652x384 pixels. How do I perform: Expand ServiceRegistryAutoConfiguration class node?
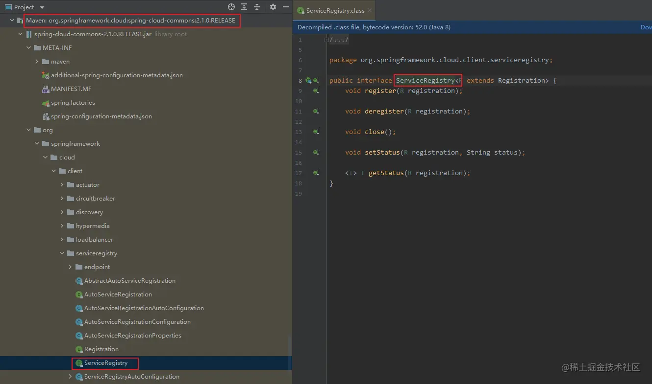(x=70, y=377)
